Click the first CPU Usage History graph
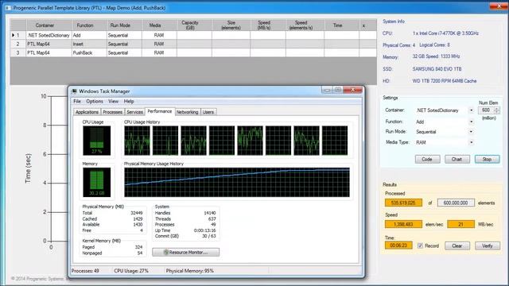 137,141
